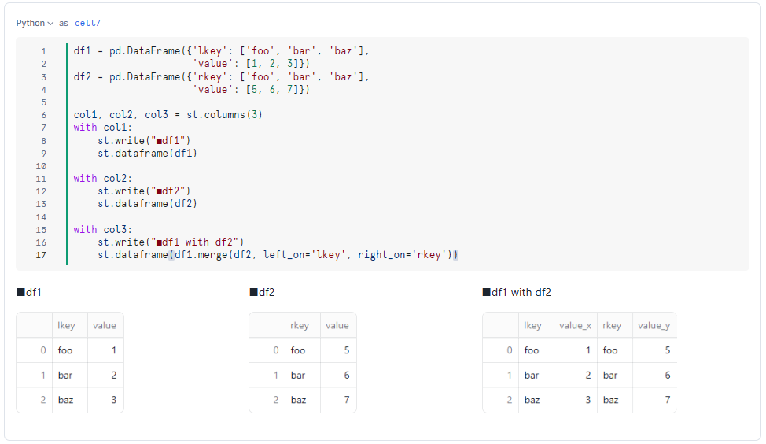Click the cell7 cell name link
Viewport: 766px width, 444px height.
87,23
